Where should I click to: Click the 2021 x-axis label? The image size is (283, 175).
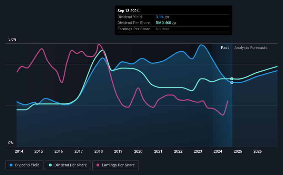(x=158, y=151)
